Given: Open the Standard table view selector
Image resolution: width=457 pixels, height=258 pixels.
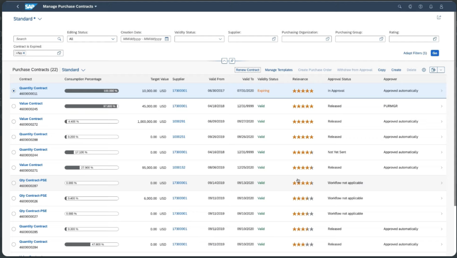Looking at the screenshot, I should [x=74, y=70].
